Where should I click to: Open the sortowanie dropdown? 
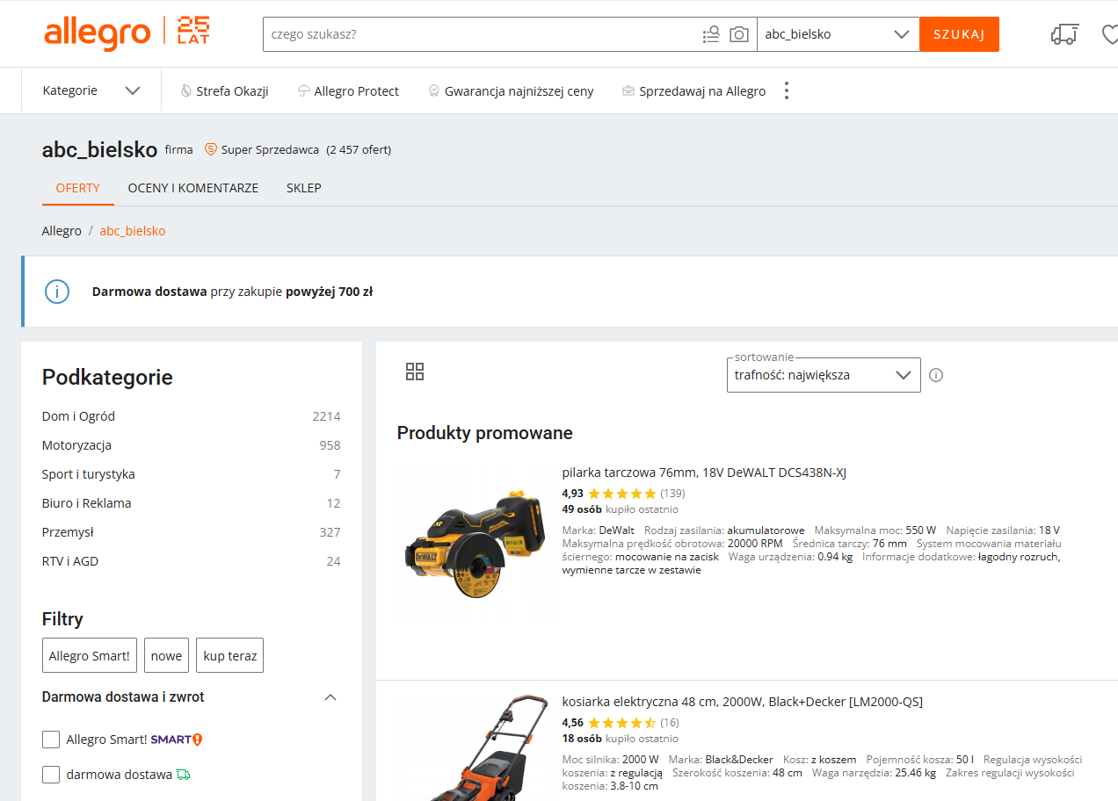pyautogui.click(x=824, y=375)
